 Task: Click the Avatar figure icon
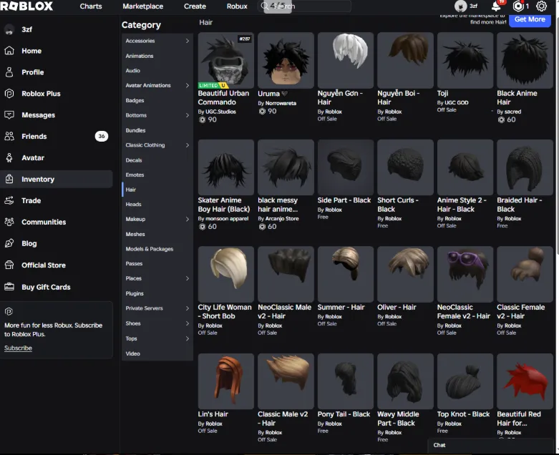tap(9, 157)
